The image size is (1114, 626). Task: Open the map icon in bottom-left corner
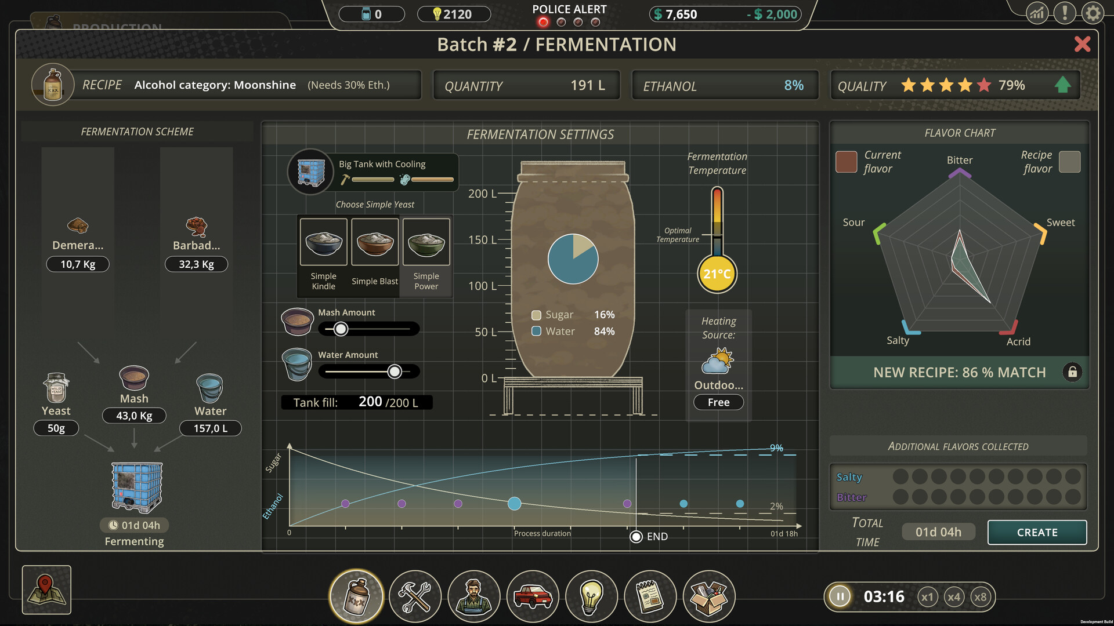click(x=46, y=590)
